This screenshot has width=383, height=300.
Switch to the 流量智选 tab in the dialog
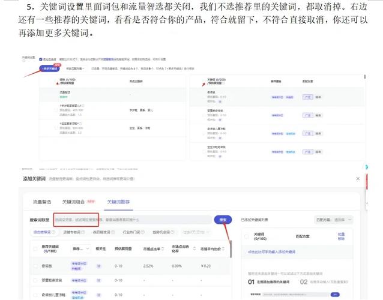point(42,202)
